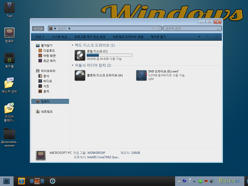Launch Internet Explorer from taskbar

(x=21, y=181)
